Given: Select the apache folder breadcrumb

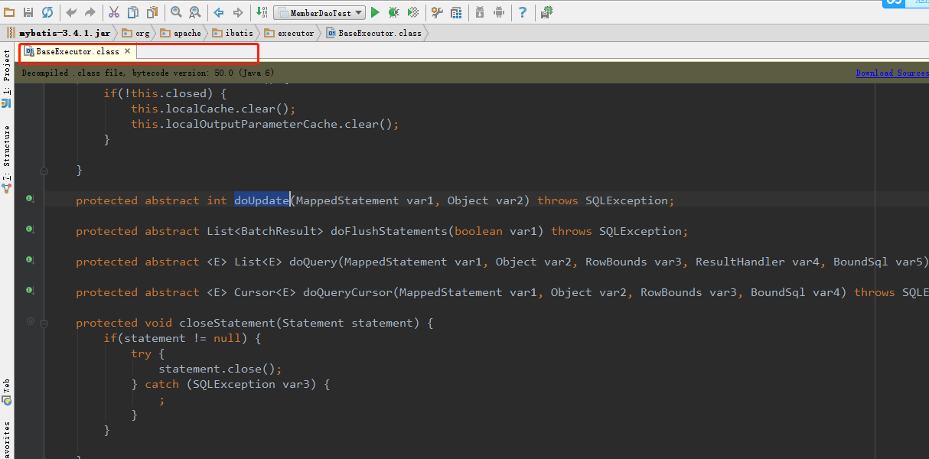Looking at the screenshot, I should click(x=181, y=33).
